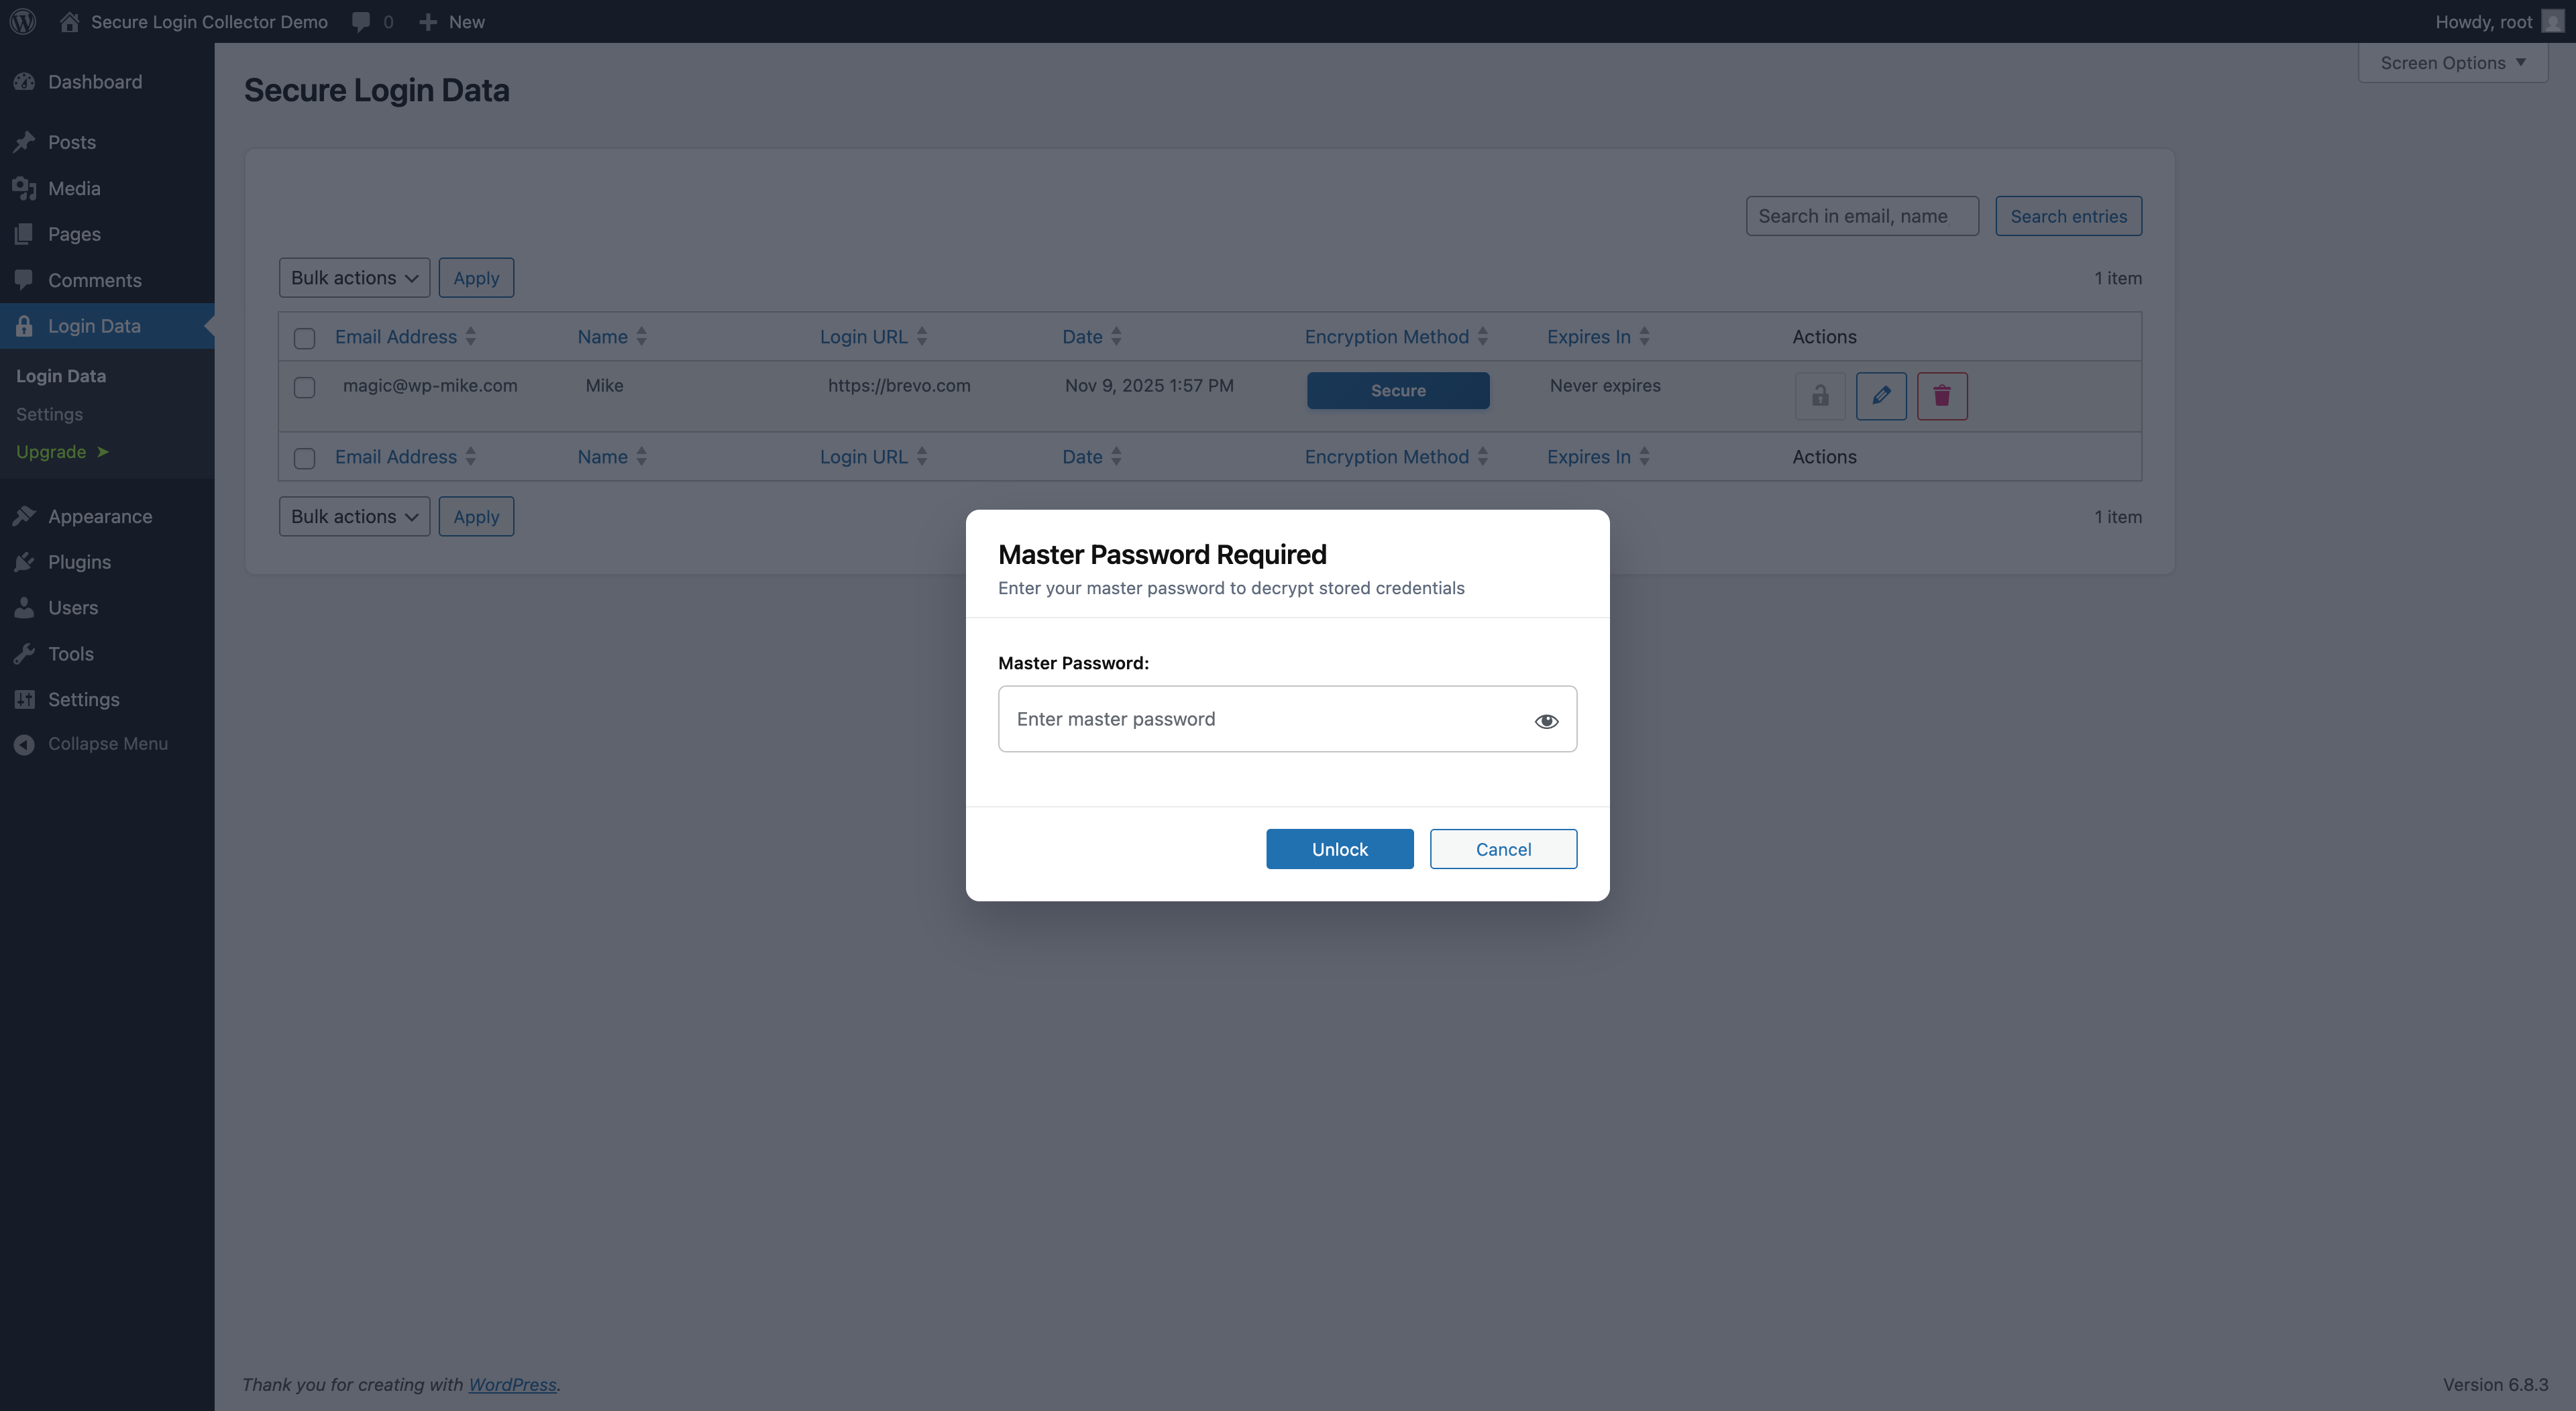Click the Collapse Menu arrow icon
Screen dimensions: 2576x1411
click(24, 743)
